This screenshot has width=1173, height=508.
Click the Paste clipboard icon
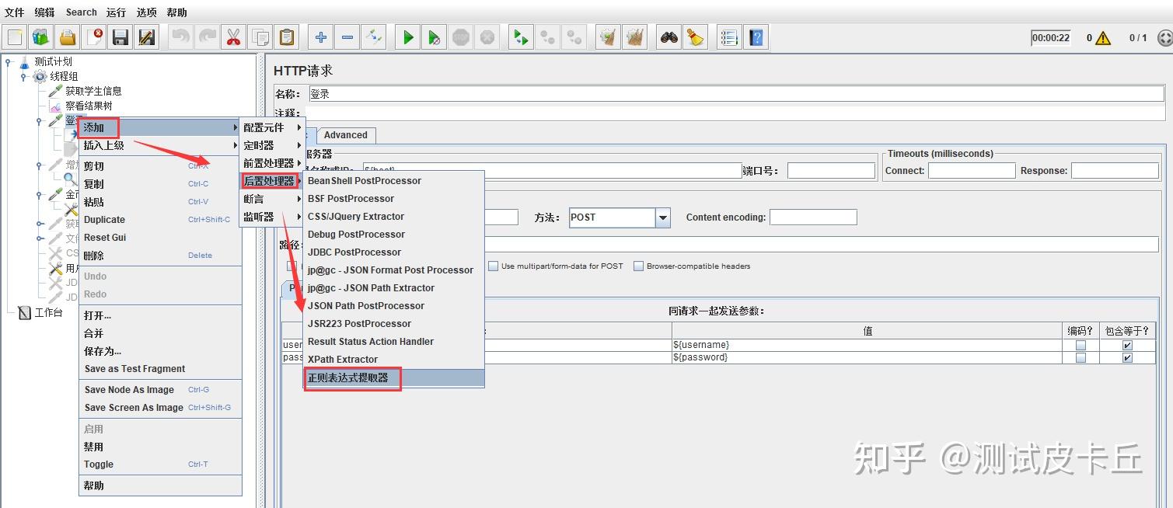click(x=286, y=37)
